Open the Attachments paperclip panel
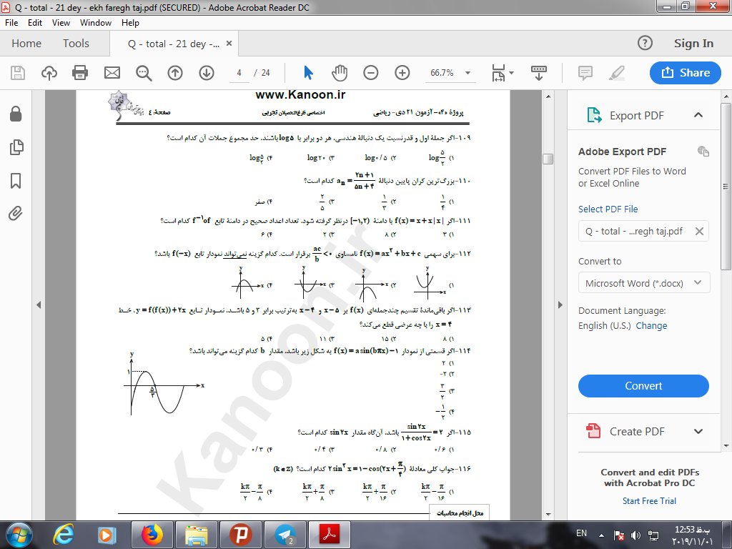732x549 pixels. point(16,213)
